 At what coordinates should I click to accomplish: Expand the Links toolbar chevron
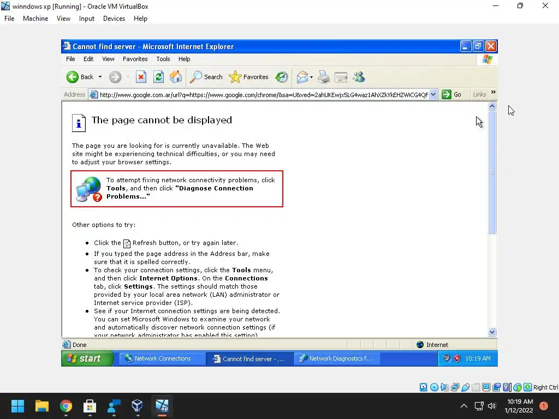point(493,92)
